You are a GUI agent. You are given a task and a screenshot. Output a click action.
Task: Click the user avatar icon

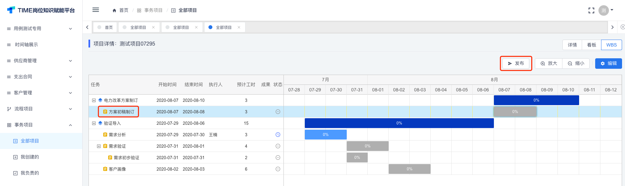[603, 10]
